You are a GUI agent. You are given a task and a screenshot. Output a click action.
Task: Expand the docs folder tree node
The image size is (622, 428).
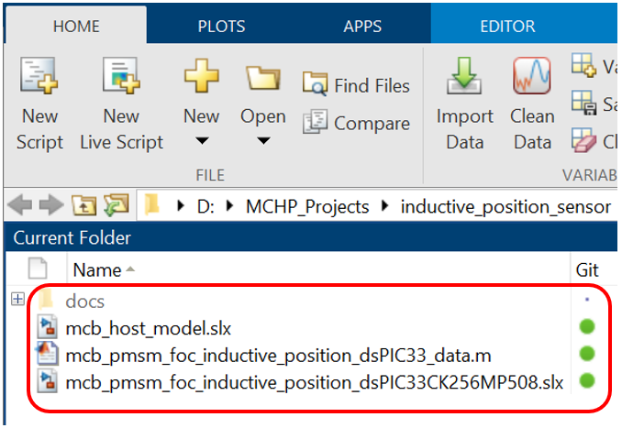17,299
